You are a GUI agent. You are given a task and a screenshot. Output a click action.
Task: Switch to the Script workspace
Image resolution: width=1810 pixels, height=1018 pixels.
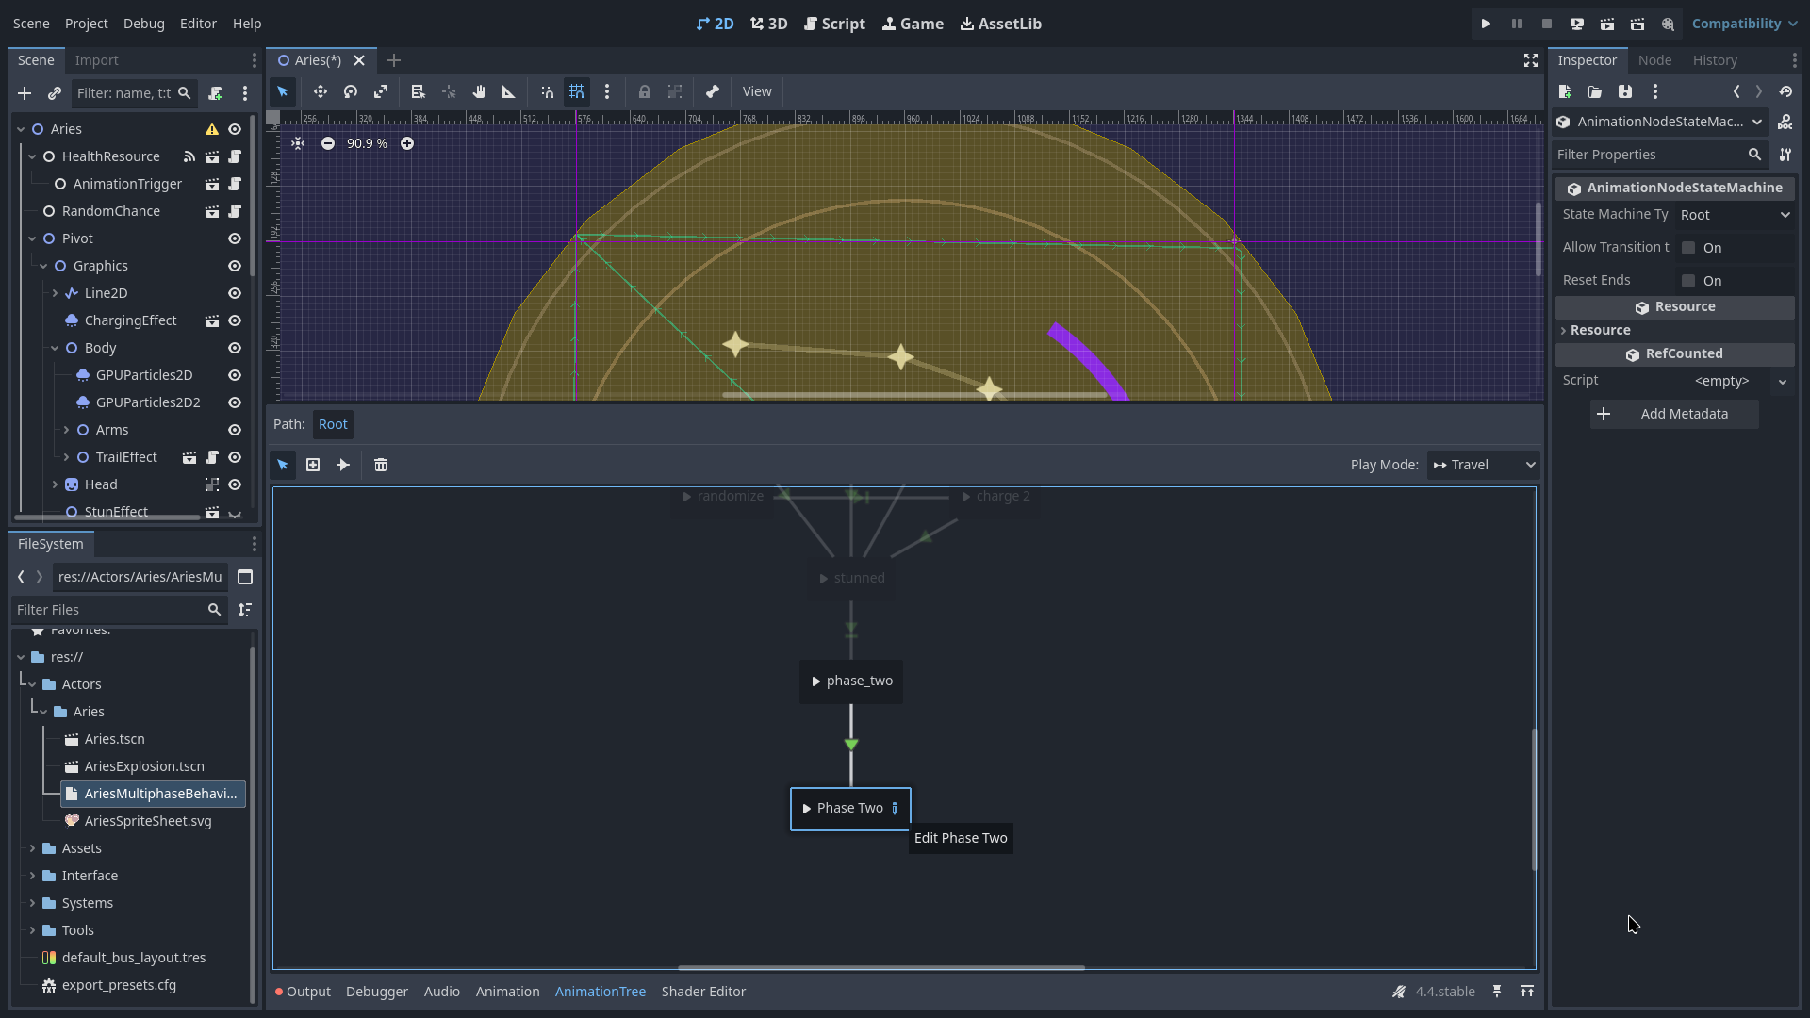click(x=834, y=24)
